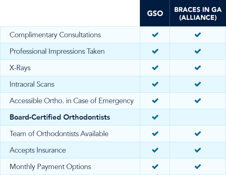The height and width of the screenshot is (175, 226).
Task: Click GSO checkmark for Monthly Payment Options
Action: click(155, 166)
